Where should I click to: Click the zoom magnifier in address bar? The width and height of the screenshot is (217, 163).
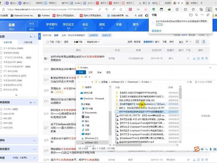point(107,10)
